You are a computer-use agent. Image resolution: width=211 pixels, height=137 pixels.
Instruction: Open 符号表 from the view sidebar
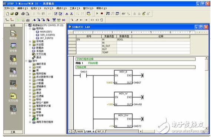13,47
